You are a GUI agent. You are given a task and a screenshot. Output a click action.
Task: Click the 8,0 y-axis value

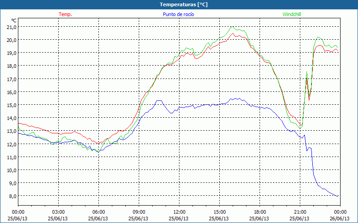pos(13,196)
